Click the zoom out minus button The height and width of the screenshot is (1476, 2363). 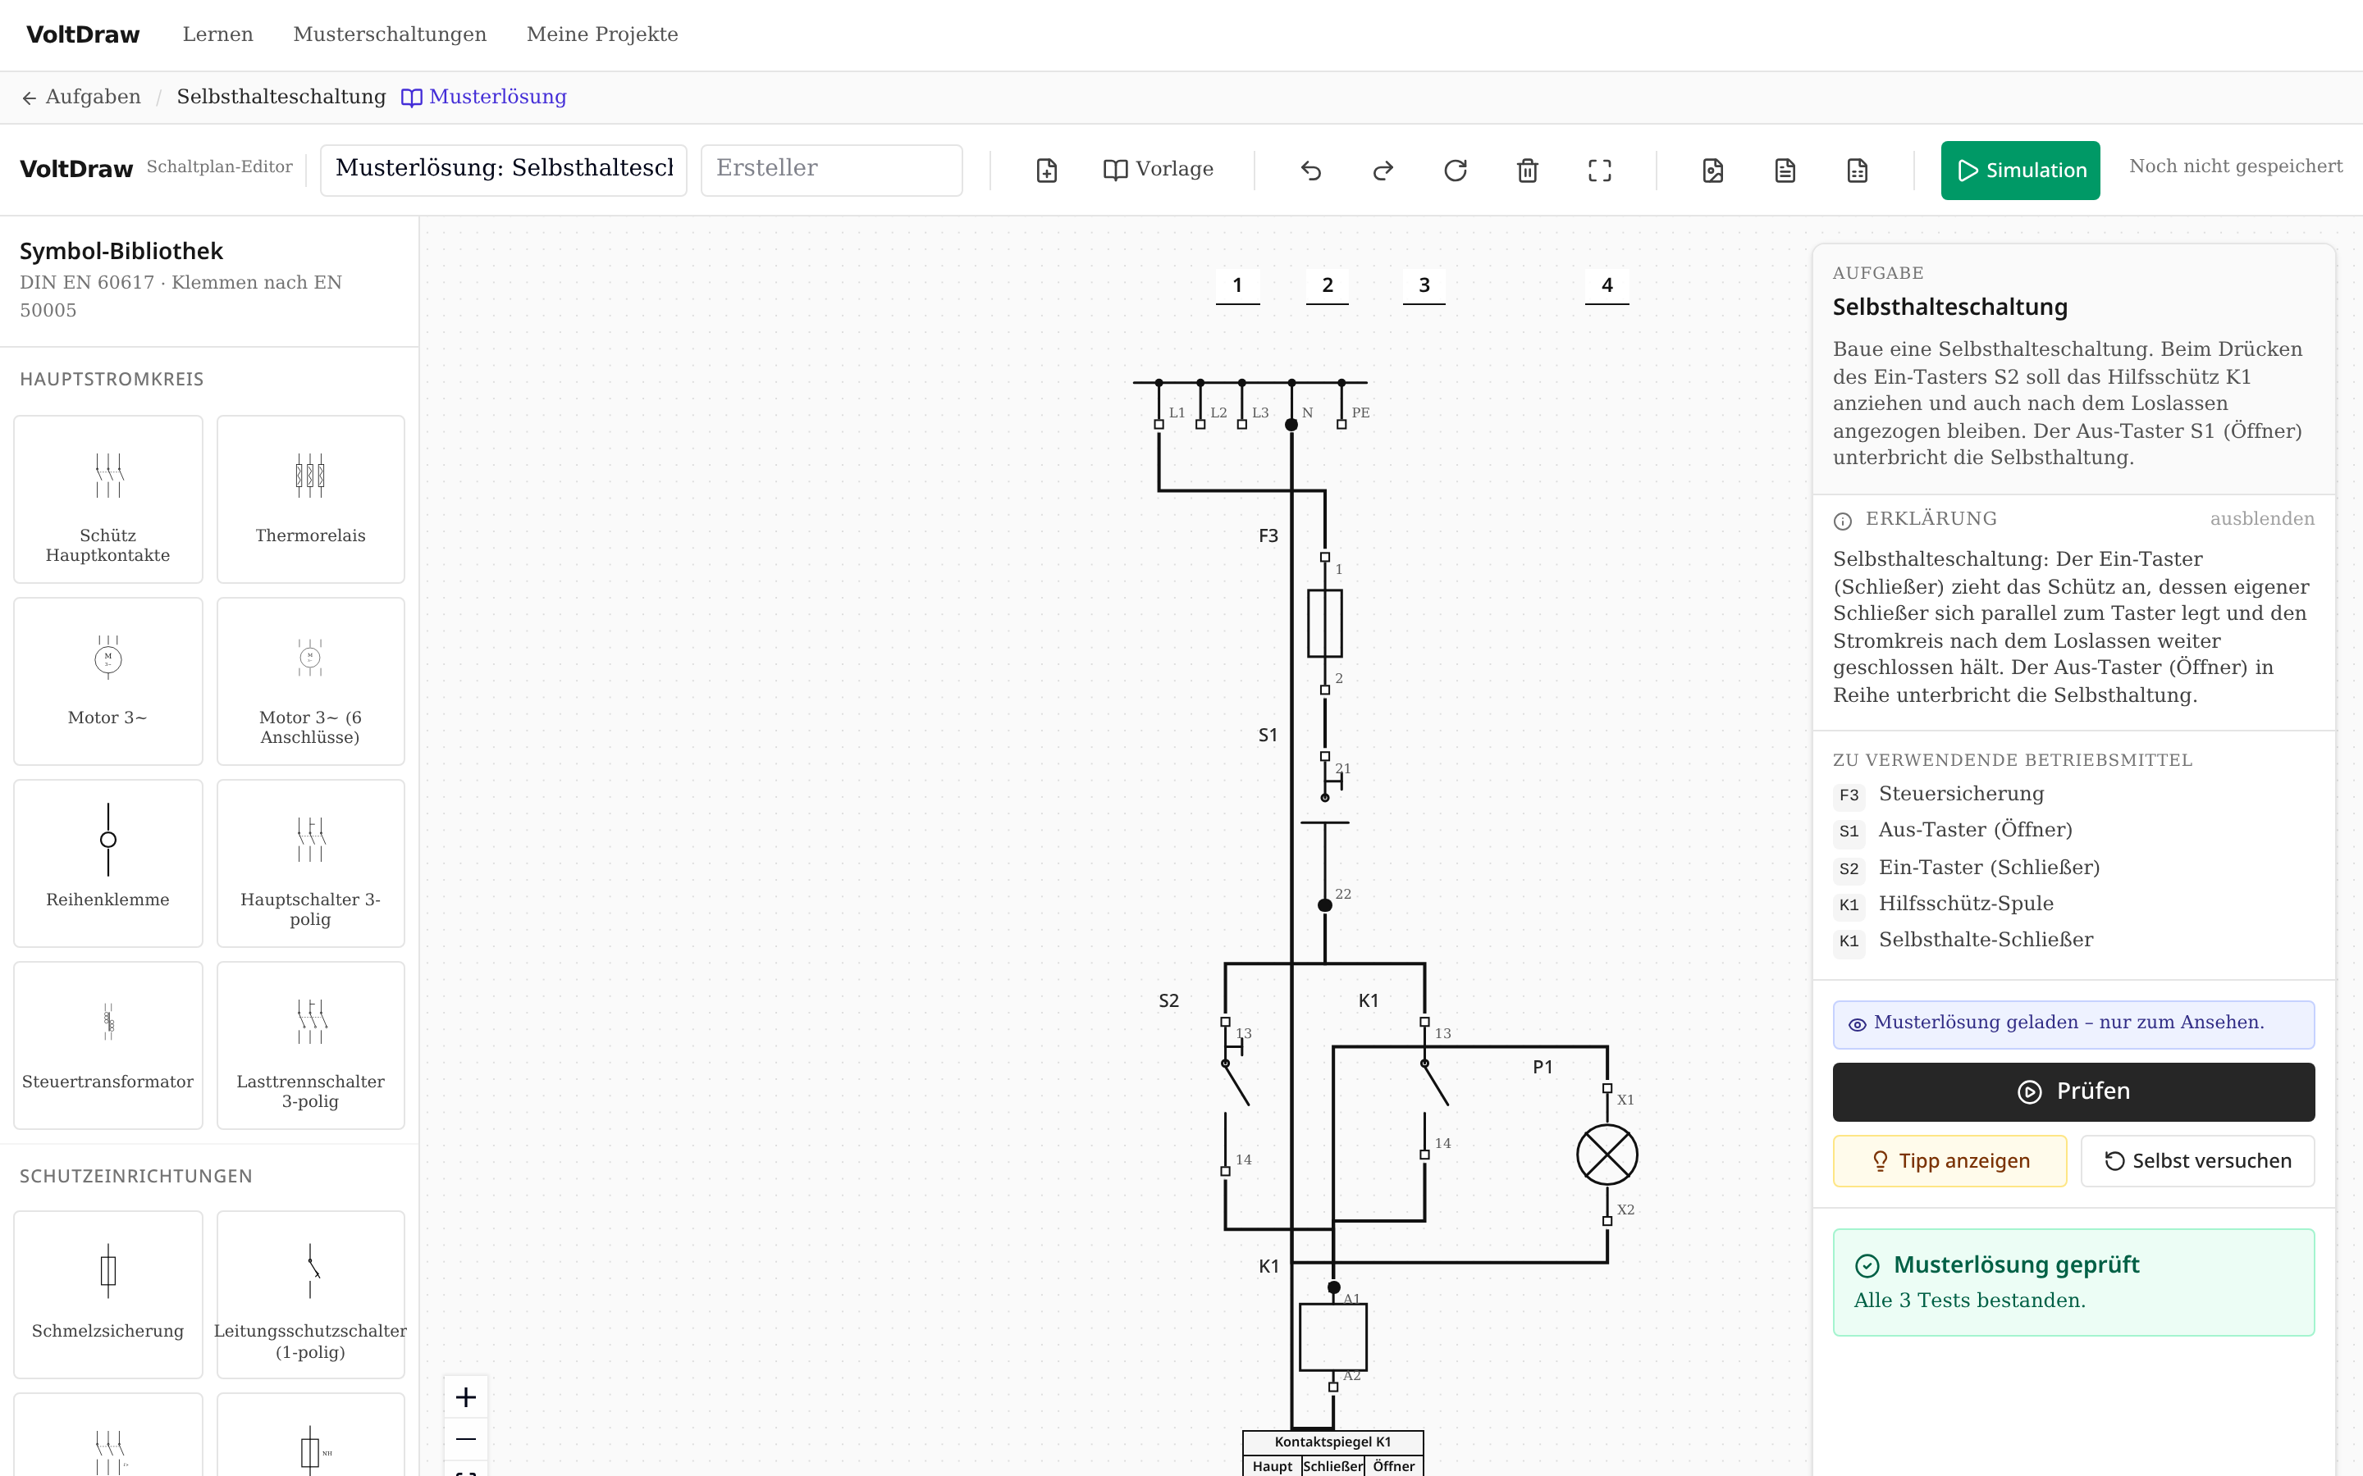click(466, 1439)
